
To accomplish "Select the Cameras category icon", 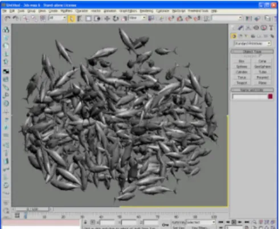I will click(x=253, y=36).
